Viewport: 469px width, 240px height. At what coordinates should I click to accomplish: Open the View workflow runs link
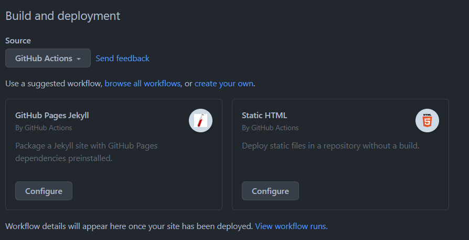(291, 226)
